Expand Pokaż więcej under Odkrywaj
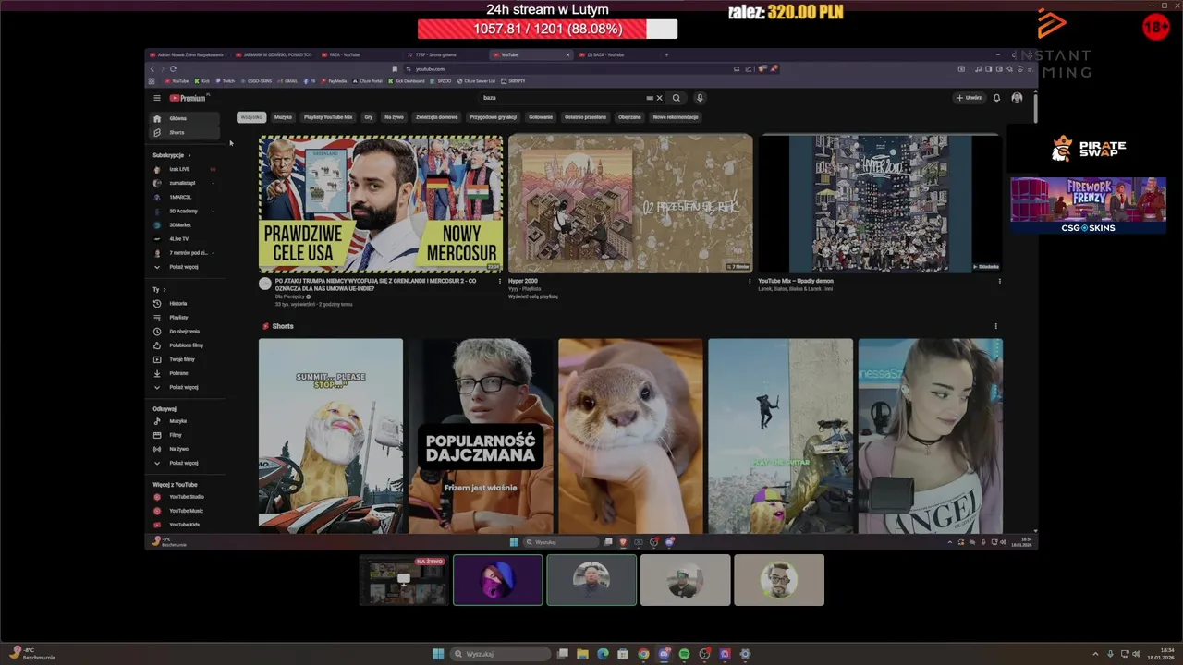1183x665 pixels. (x=185, y=463)
